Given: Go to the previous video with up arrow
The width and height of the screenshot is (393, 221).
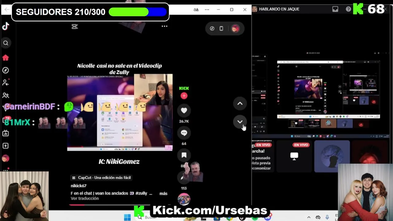Looking at the screenshot, I should [240, 103].
